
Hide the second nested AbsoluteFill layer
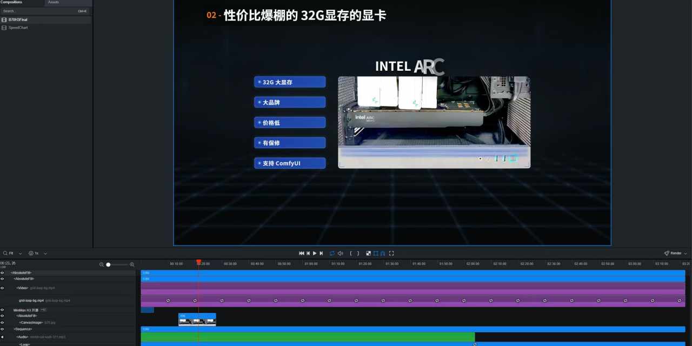[x=2, y=278]
